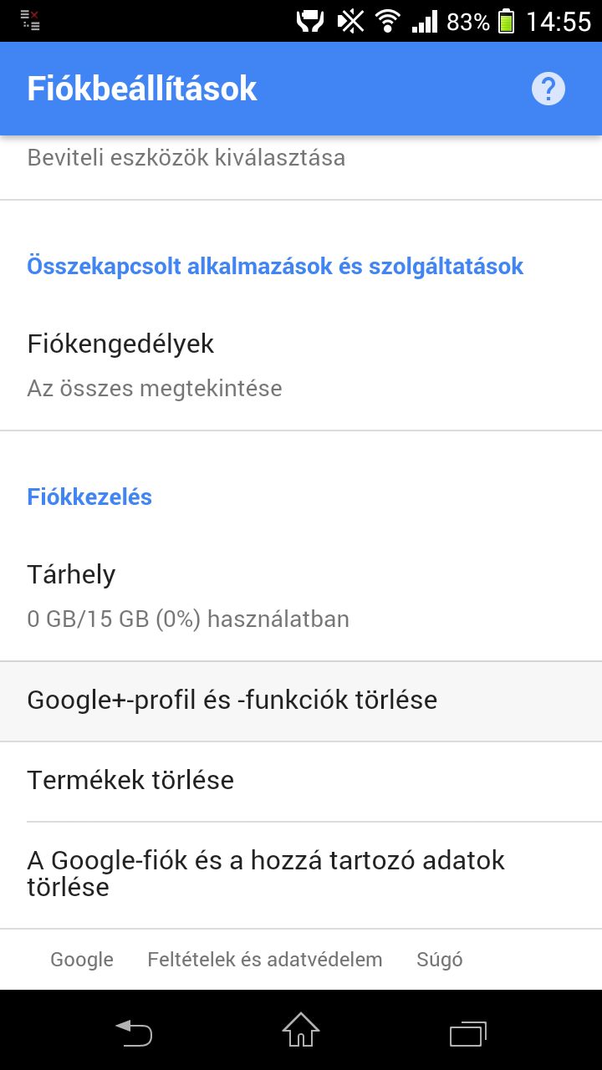Image resolution: width=602 pixels, height=1070 pixels.
Task: Tap the Fiókbeállítások title
Action: point(142,89)
